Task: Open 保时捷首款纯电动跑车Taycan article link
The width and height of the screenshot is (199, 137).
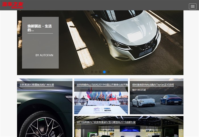Action: (153, 85)
